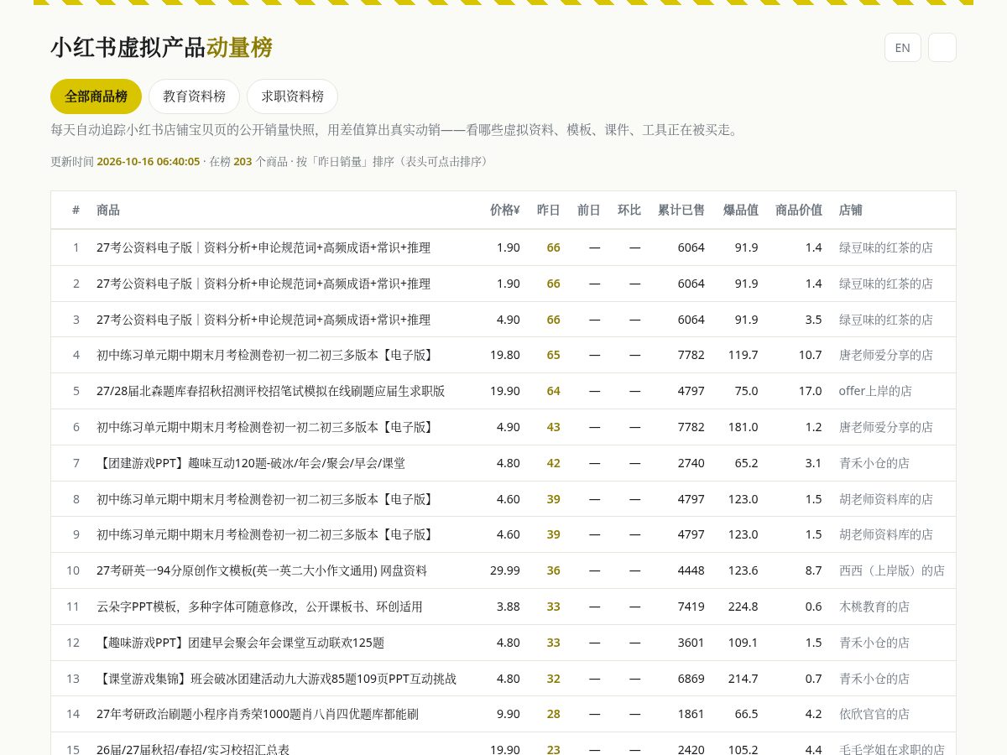Sort table by 环比 column header
Image resolution: width=1007 pixels, height=755 pixels.
point(629,210)
